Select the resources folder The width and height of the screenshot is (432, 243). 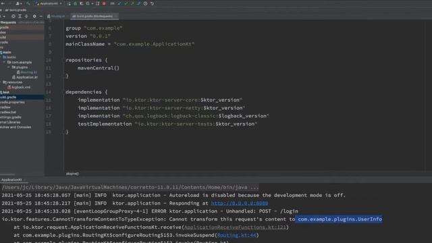13,82
